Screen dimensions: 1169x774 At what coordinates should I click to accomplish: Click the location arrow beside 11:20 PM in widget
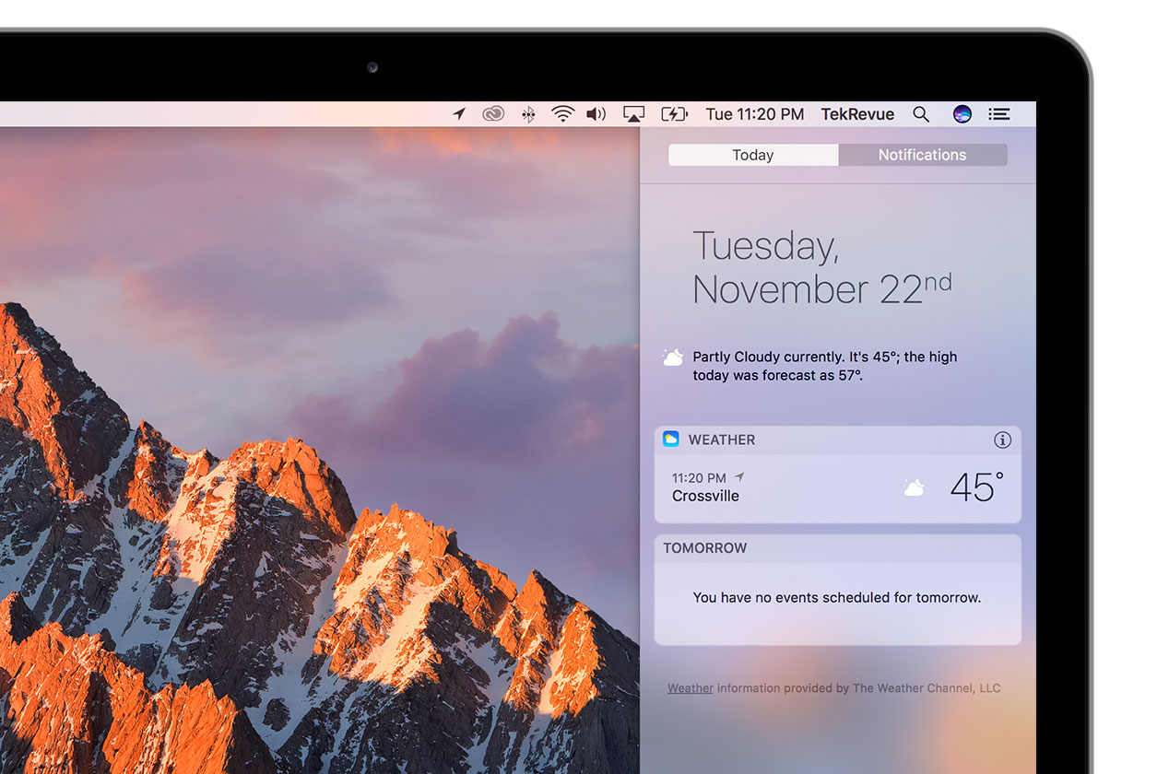(x=738, y=477)
